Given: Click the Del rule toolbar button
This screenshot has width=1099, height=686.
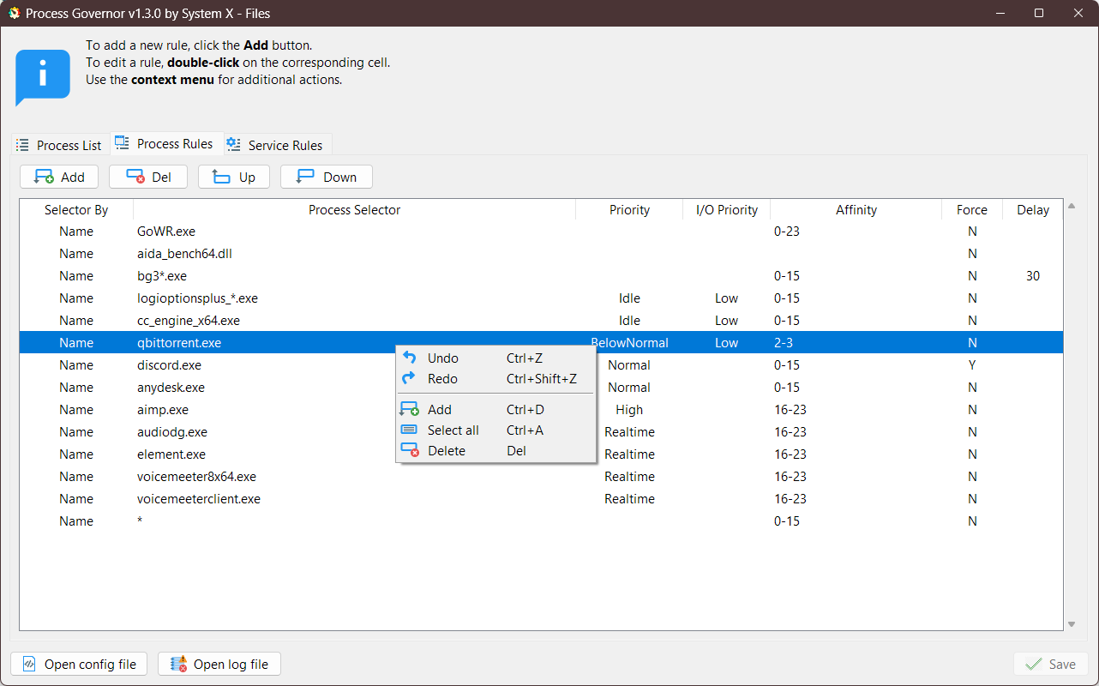Looking at the screenshot, I should coord(148,177).
